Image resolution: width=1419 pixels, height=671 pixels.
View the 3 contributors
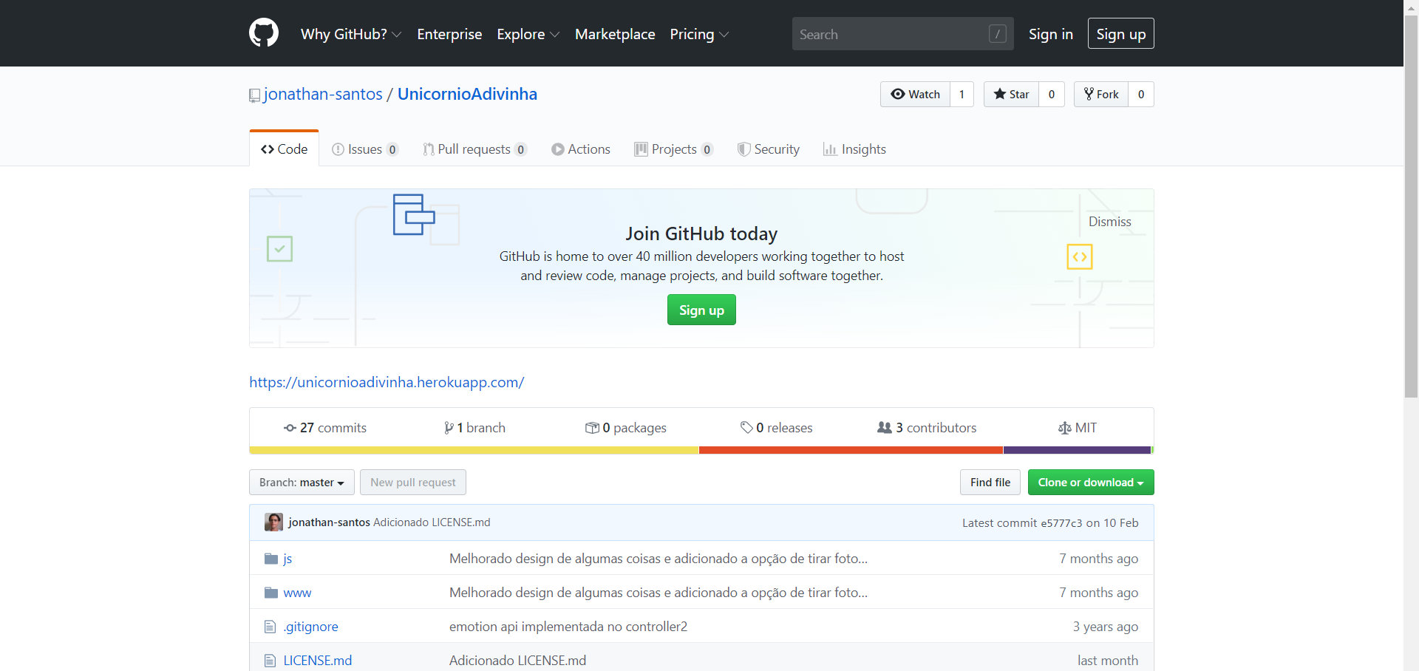(x=927, y=428)
